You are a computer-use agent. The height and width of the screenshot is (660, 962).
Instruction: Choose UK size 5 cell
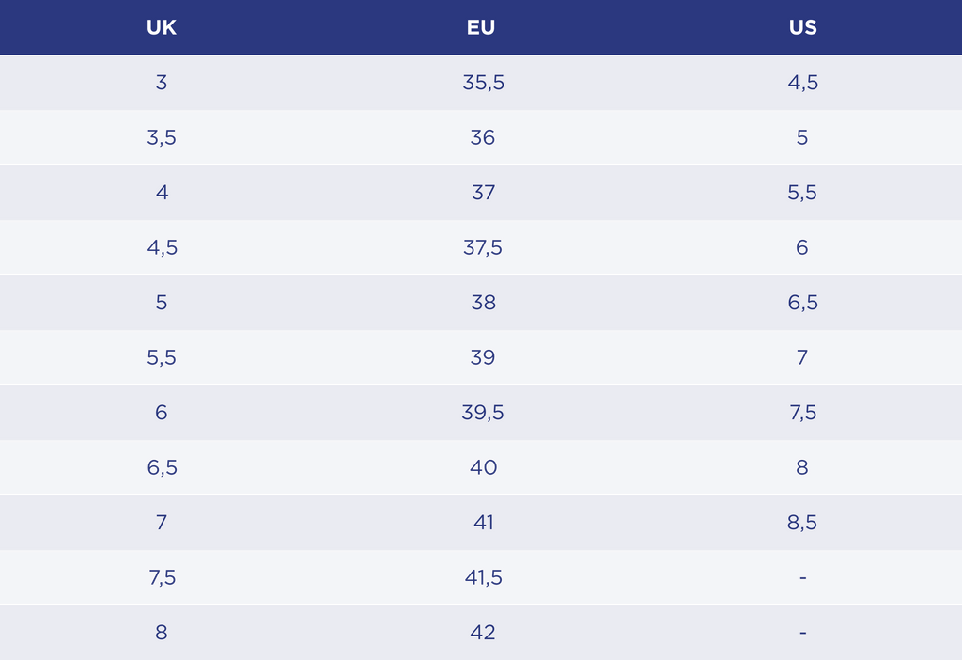(x=162, y=303)
